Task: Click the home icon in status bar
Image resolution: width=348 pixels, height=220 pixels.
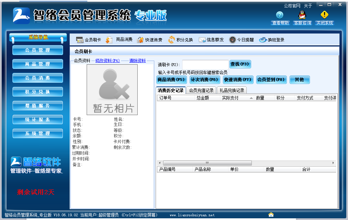Action: [271, 215]
